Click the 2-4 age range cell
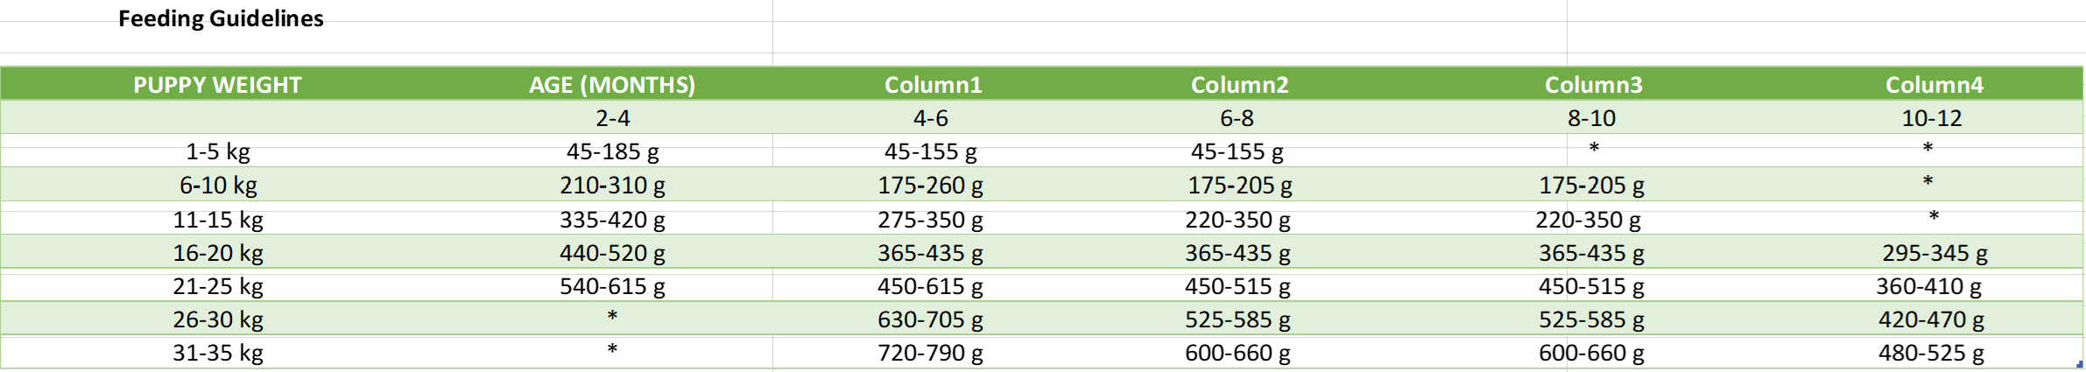This screenshot has width=2086, height=372. 612,118
